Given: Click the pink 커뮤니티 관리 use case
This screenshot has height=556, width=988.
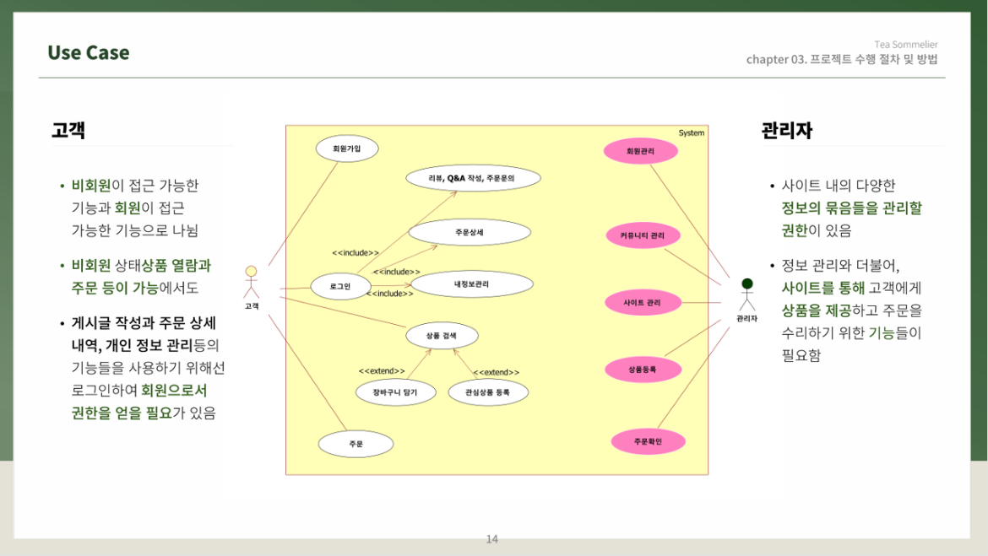Looking at the screenshot, I should tap(643, 235).
